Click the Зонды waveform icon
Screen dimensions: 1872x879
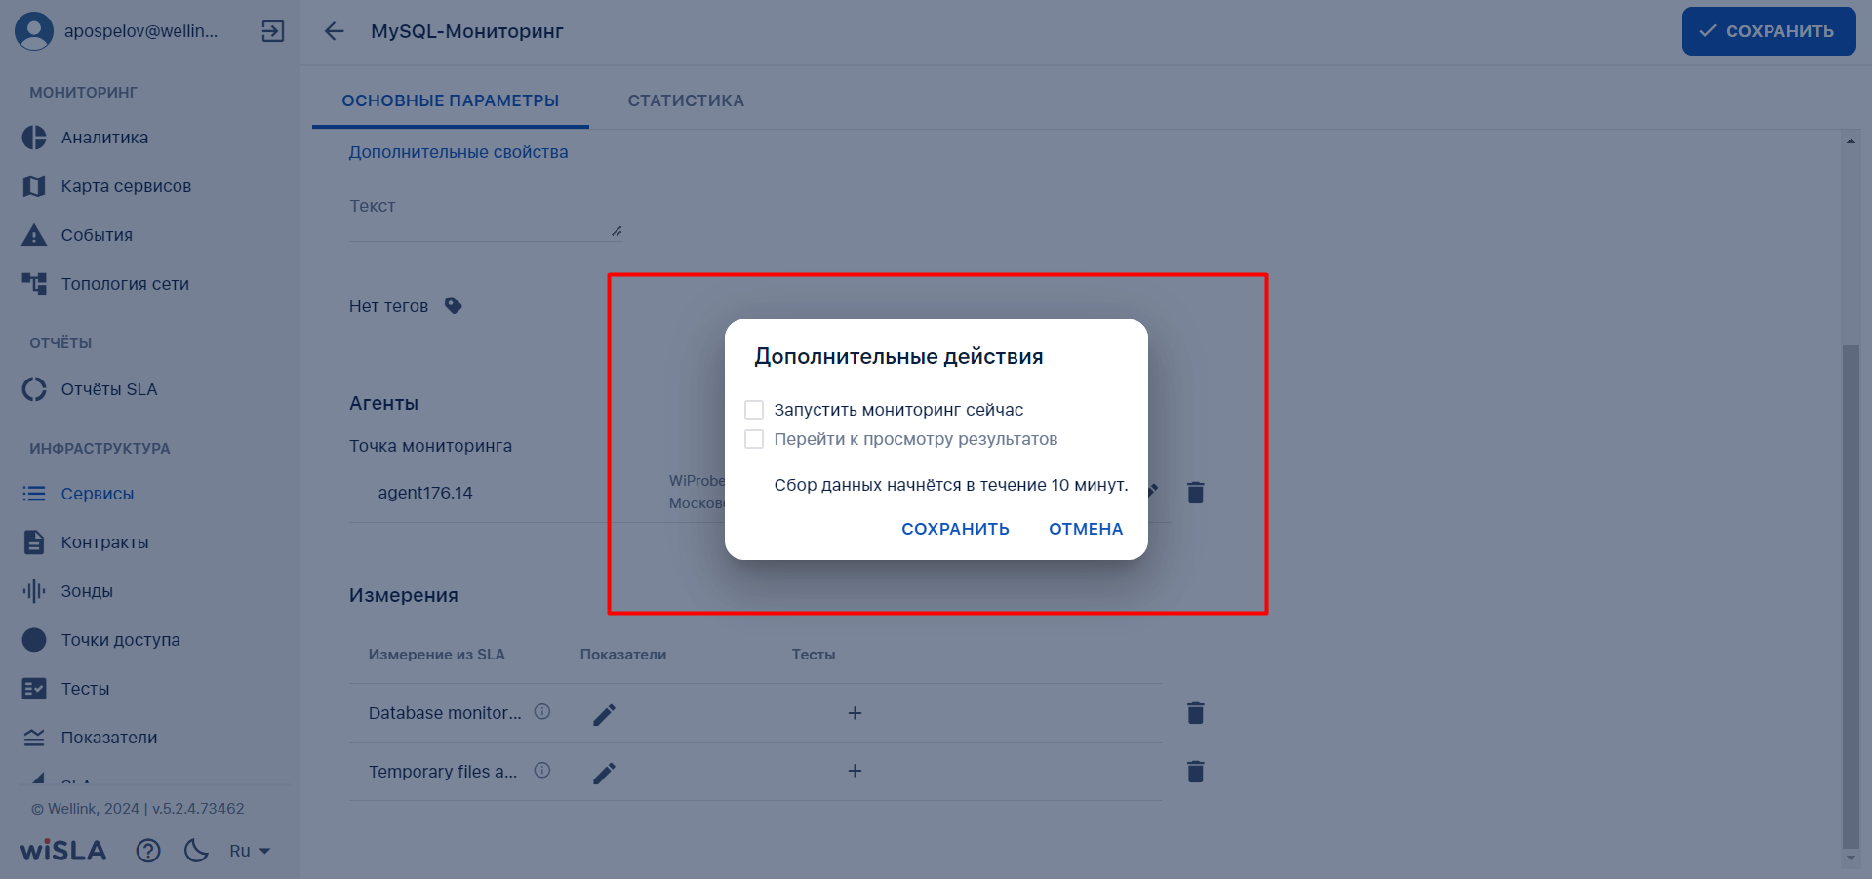(34, 591)
